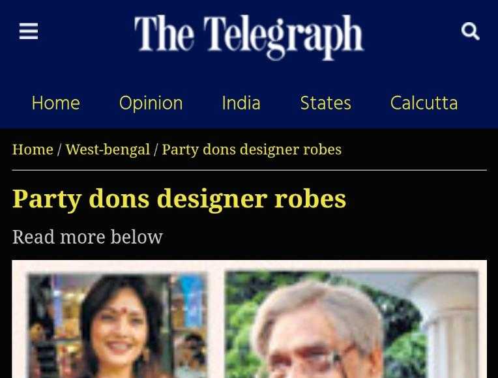The width and height of the screenshot is (498, 378).
Task: Click the Read more below subtitle
Action: [87, 237]
